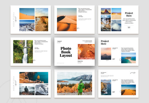Click 'Project Here' heading on middle-right page
This screenshot has width=149, height=103.
click(105, 42)
